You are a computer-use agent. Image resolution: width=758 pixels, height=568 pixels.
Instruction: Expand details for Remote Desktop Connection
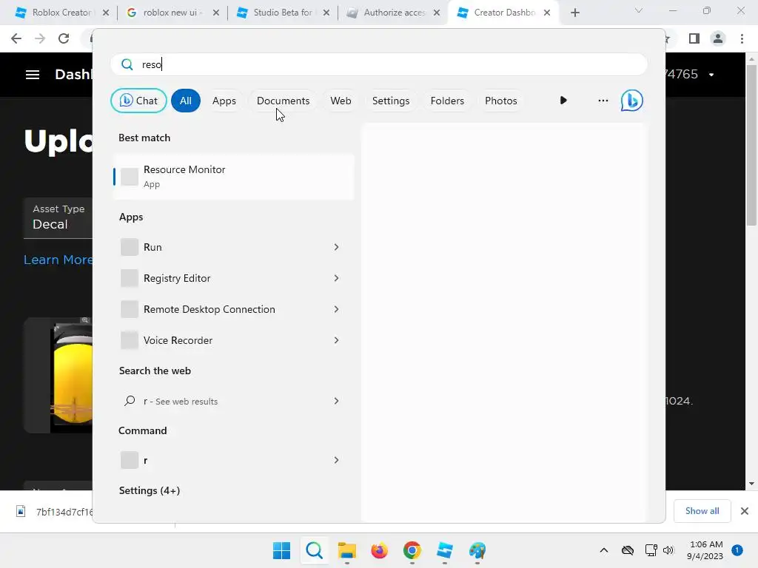pos(337,309)
